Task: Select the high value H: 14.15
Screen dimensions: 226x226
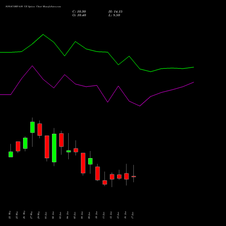Action: coord(115,12)
